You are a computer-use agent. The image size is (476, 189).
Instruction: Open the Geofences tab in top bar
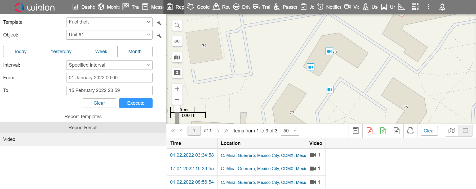click(198, 7)
